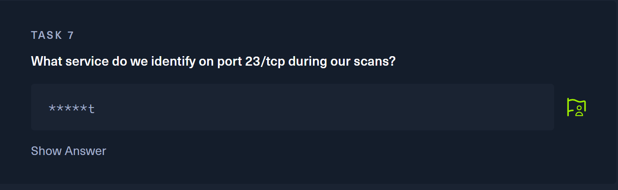
Task: Click the port 23/tcp question text
Action: point(213,61)
